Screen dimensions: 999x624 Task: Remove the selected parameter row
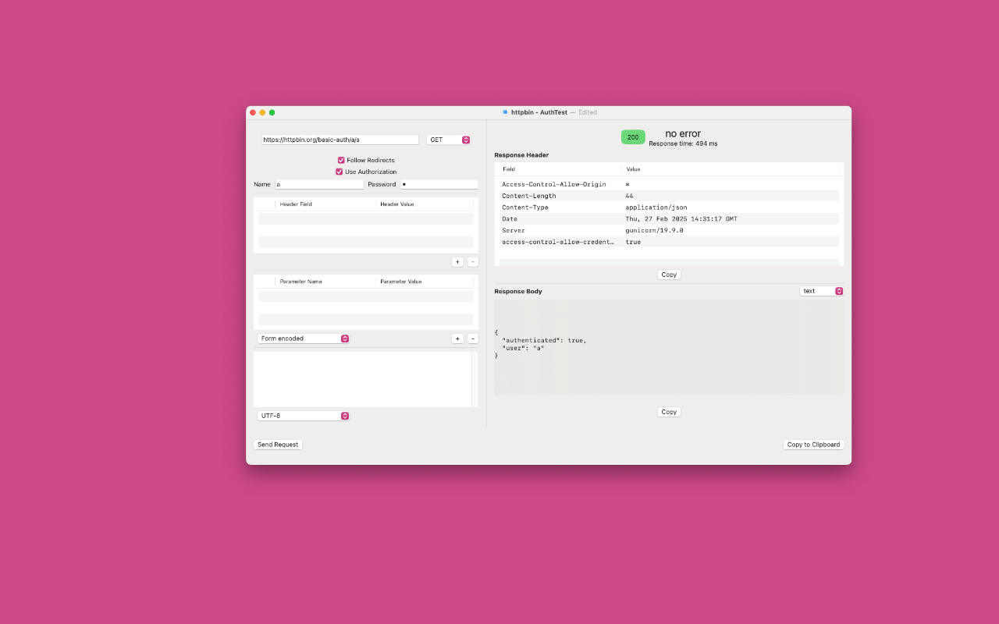(x=473, y=339)
